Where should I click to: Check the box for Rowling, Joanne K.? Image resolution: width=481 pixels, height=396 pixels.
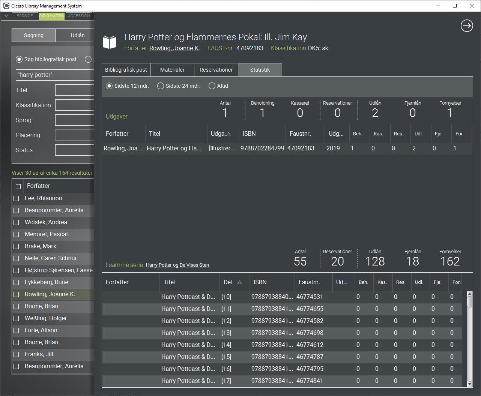click(x=16, y=294)
